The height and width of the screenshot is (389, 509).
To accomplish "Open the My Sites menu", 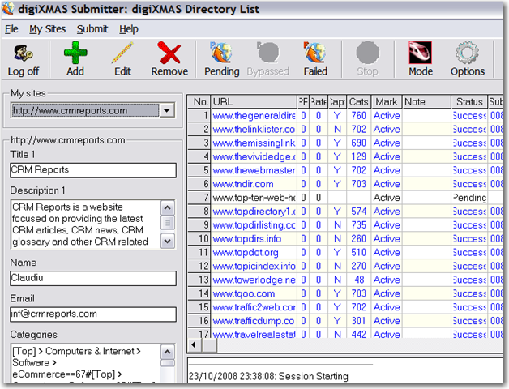I will (x=47, y=29).
